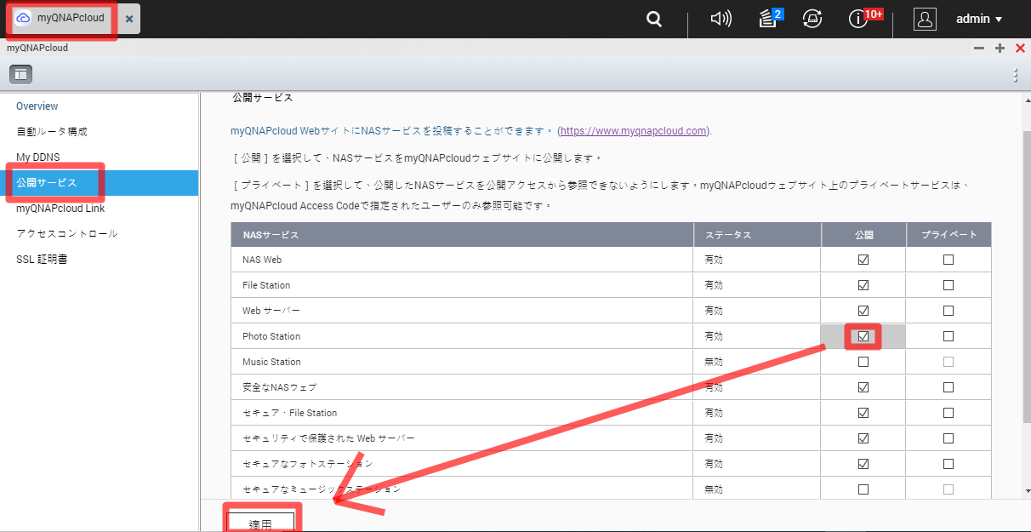
Task: Click the vertical scrollbar of the services panel
Action: (x=1026, y=276)
